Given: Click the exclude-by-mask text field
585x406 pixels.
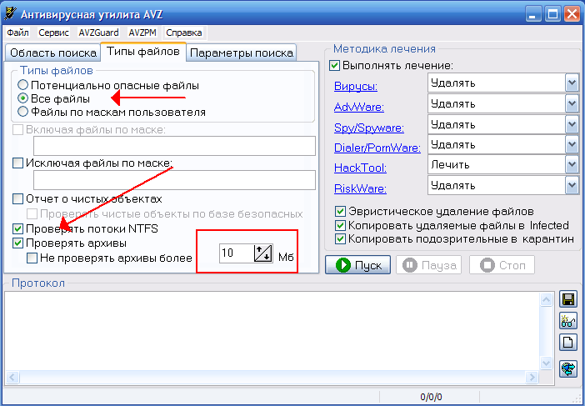Looking at the screenshot, I should click(174, 180).
